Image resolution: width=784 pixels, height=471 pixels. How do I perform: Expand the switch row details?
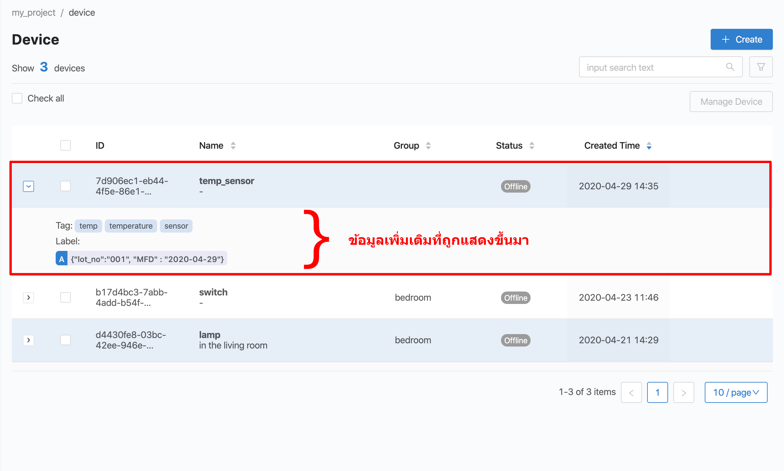tap(28, 297)
